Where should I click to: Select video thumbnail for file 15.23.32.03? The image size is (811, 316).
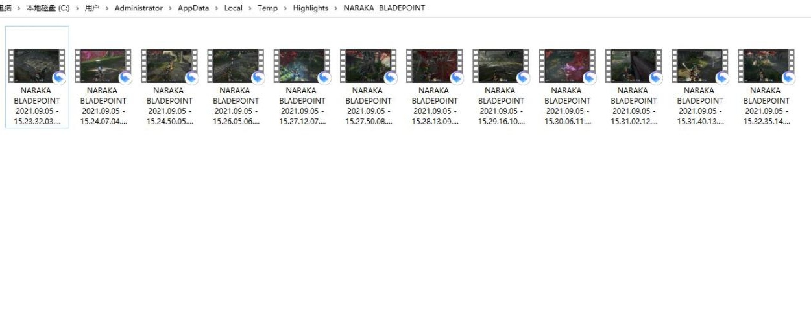37,65
